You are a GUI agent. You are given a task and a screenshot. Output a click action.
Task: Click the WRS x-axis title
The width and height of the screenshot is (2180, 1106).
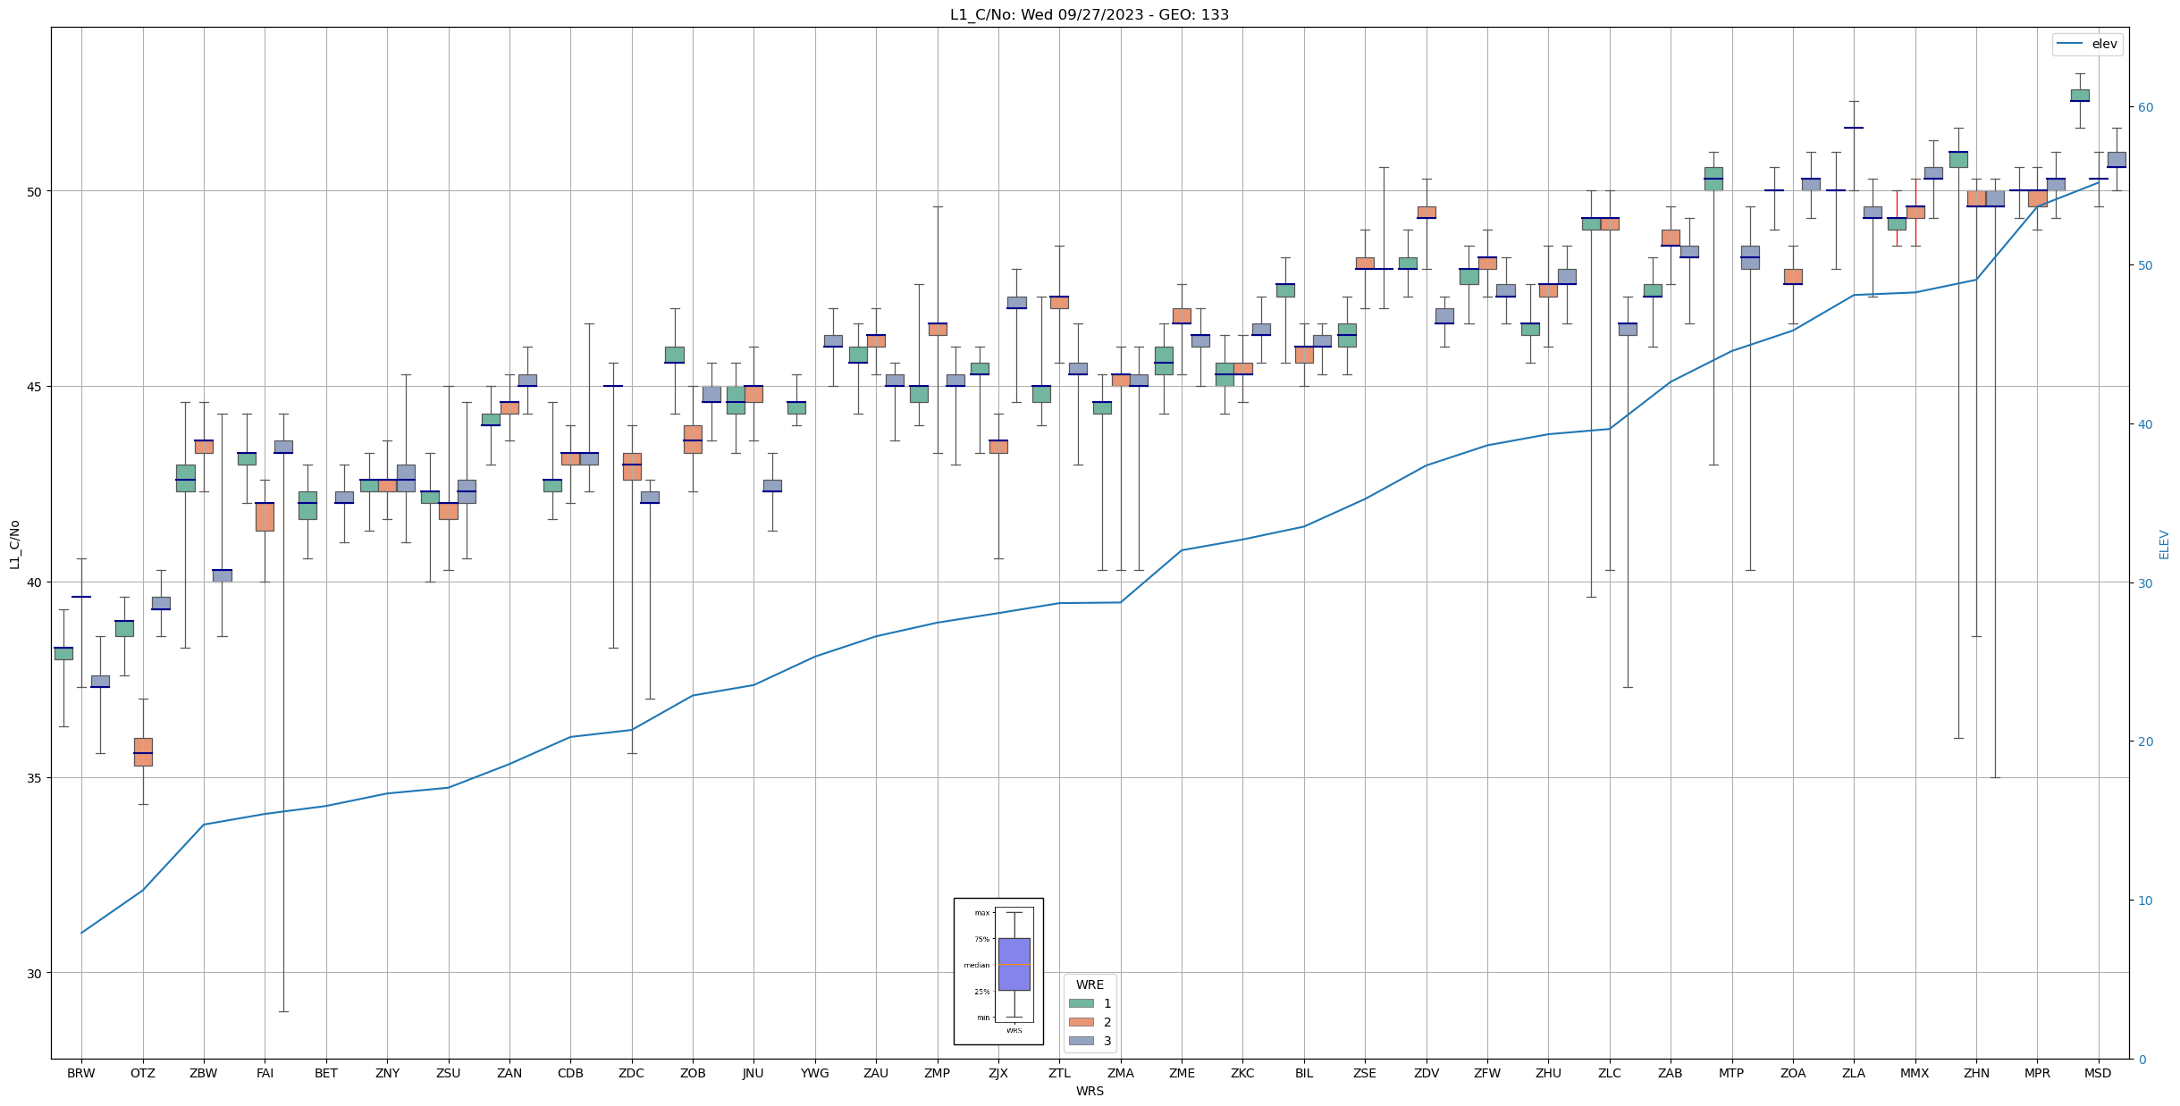(x=1089, y=1091)
